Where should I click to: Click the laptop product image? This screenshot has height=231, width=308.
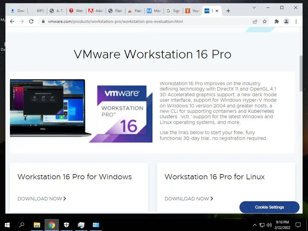tap(51, 108)
